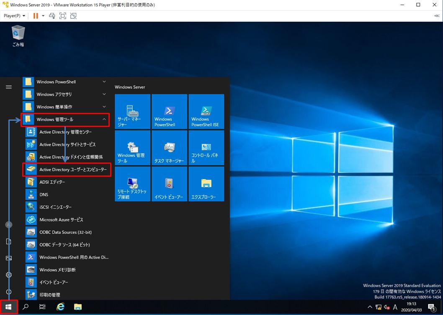This screenshot has height=315, width=443.
Task: Open the DNS management tool
Action: 67,195
